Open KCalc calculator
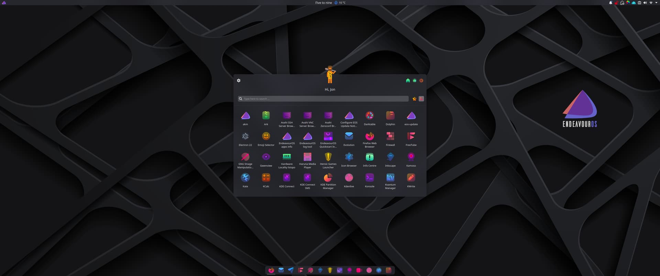Image resolution: width=660 pixels, height=276 pixels. coord(266,181)
